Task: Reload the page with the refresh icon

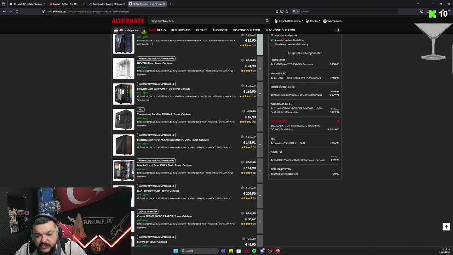Action: coord(17,11)
